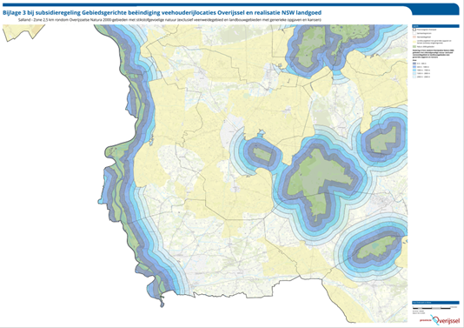This screenshot has height=328, width=464.
Task: Click the medium blue second zone swatch
Action: [x=414, y=67]
